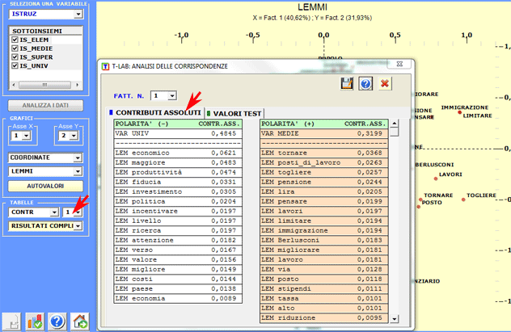The image size is (511, 332).
Task: Click the BERLUSCONI label on the chart
Action: point(434,165)
